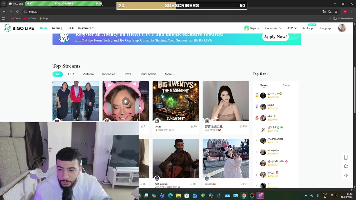Click the back-to-top arrow floating icon
This screenshot has height=200, width=356.
[x=346, y=175]
